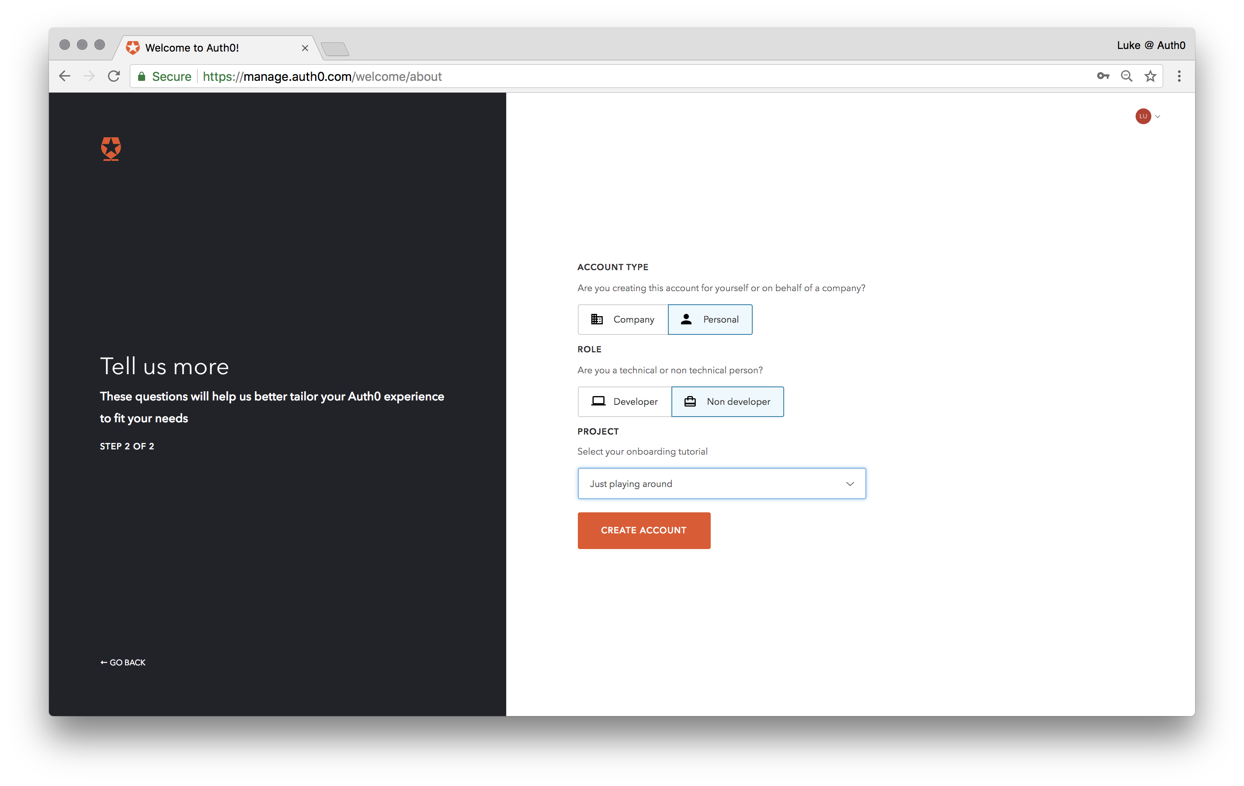This screenshot has height=786, width=1244.
Task: Click the browser back arrow icon
Action: 63,76
